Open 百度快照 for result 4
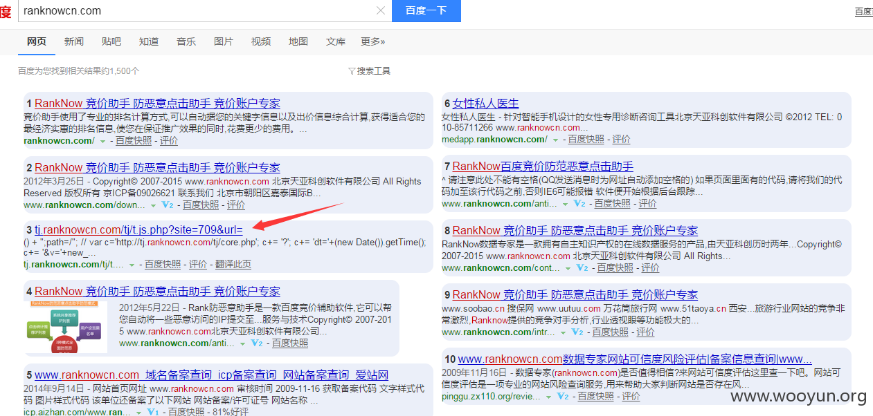Image resolution: width=873 pixels, height=416 pixels. [x=290, y=343]
